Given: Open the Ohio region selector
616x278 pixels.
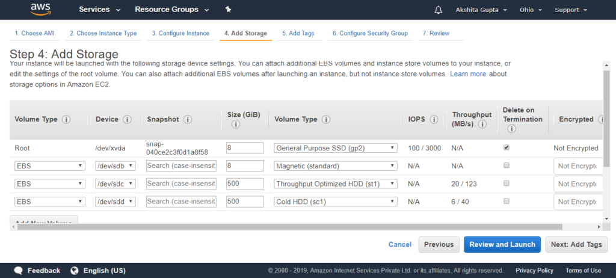Looking at the screenshot, I should click(x=531, y=10).
